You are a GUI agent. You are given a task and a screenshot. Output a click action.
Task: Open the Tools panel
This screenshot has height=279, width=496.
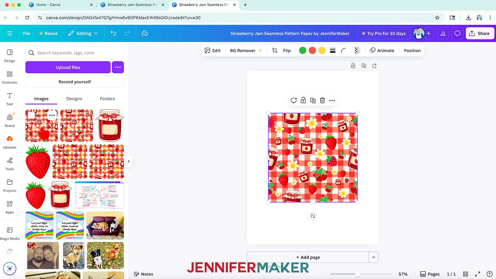pyautogui.click(x=10, y=164)
